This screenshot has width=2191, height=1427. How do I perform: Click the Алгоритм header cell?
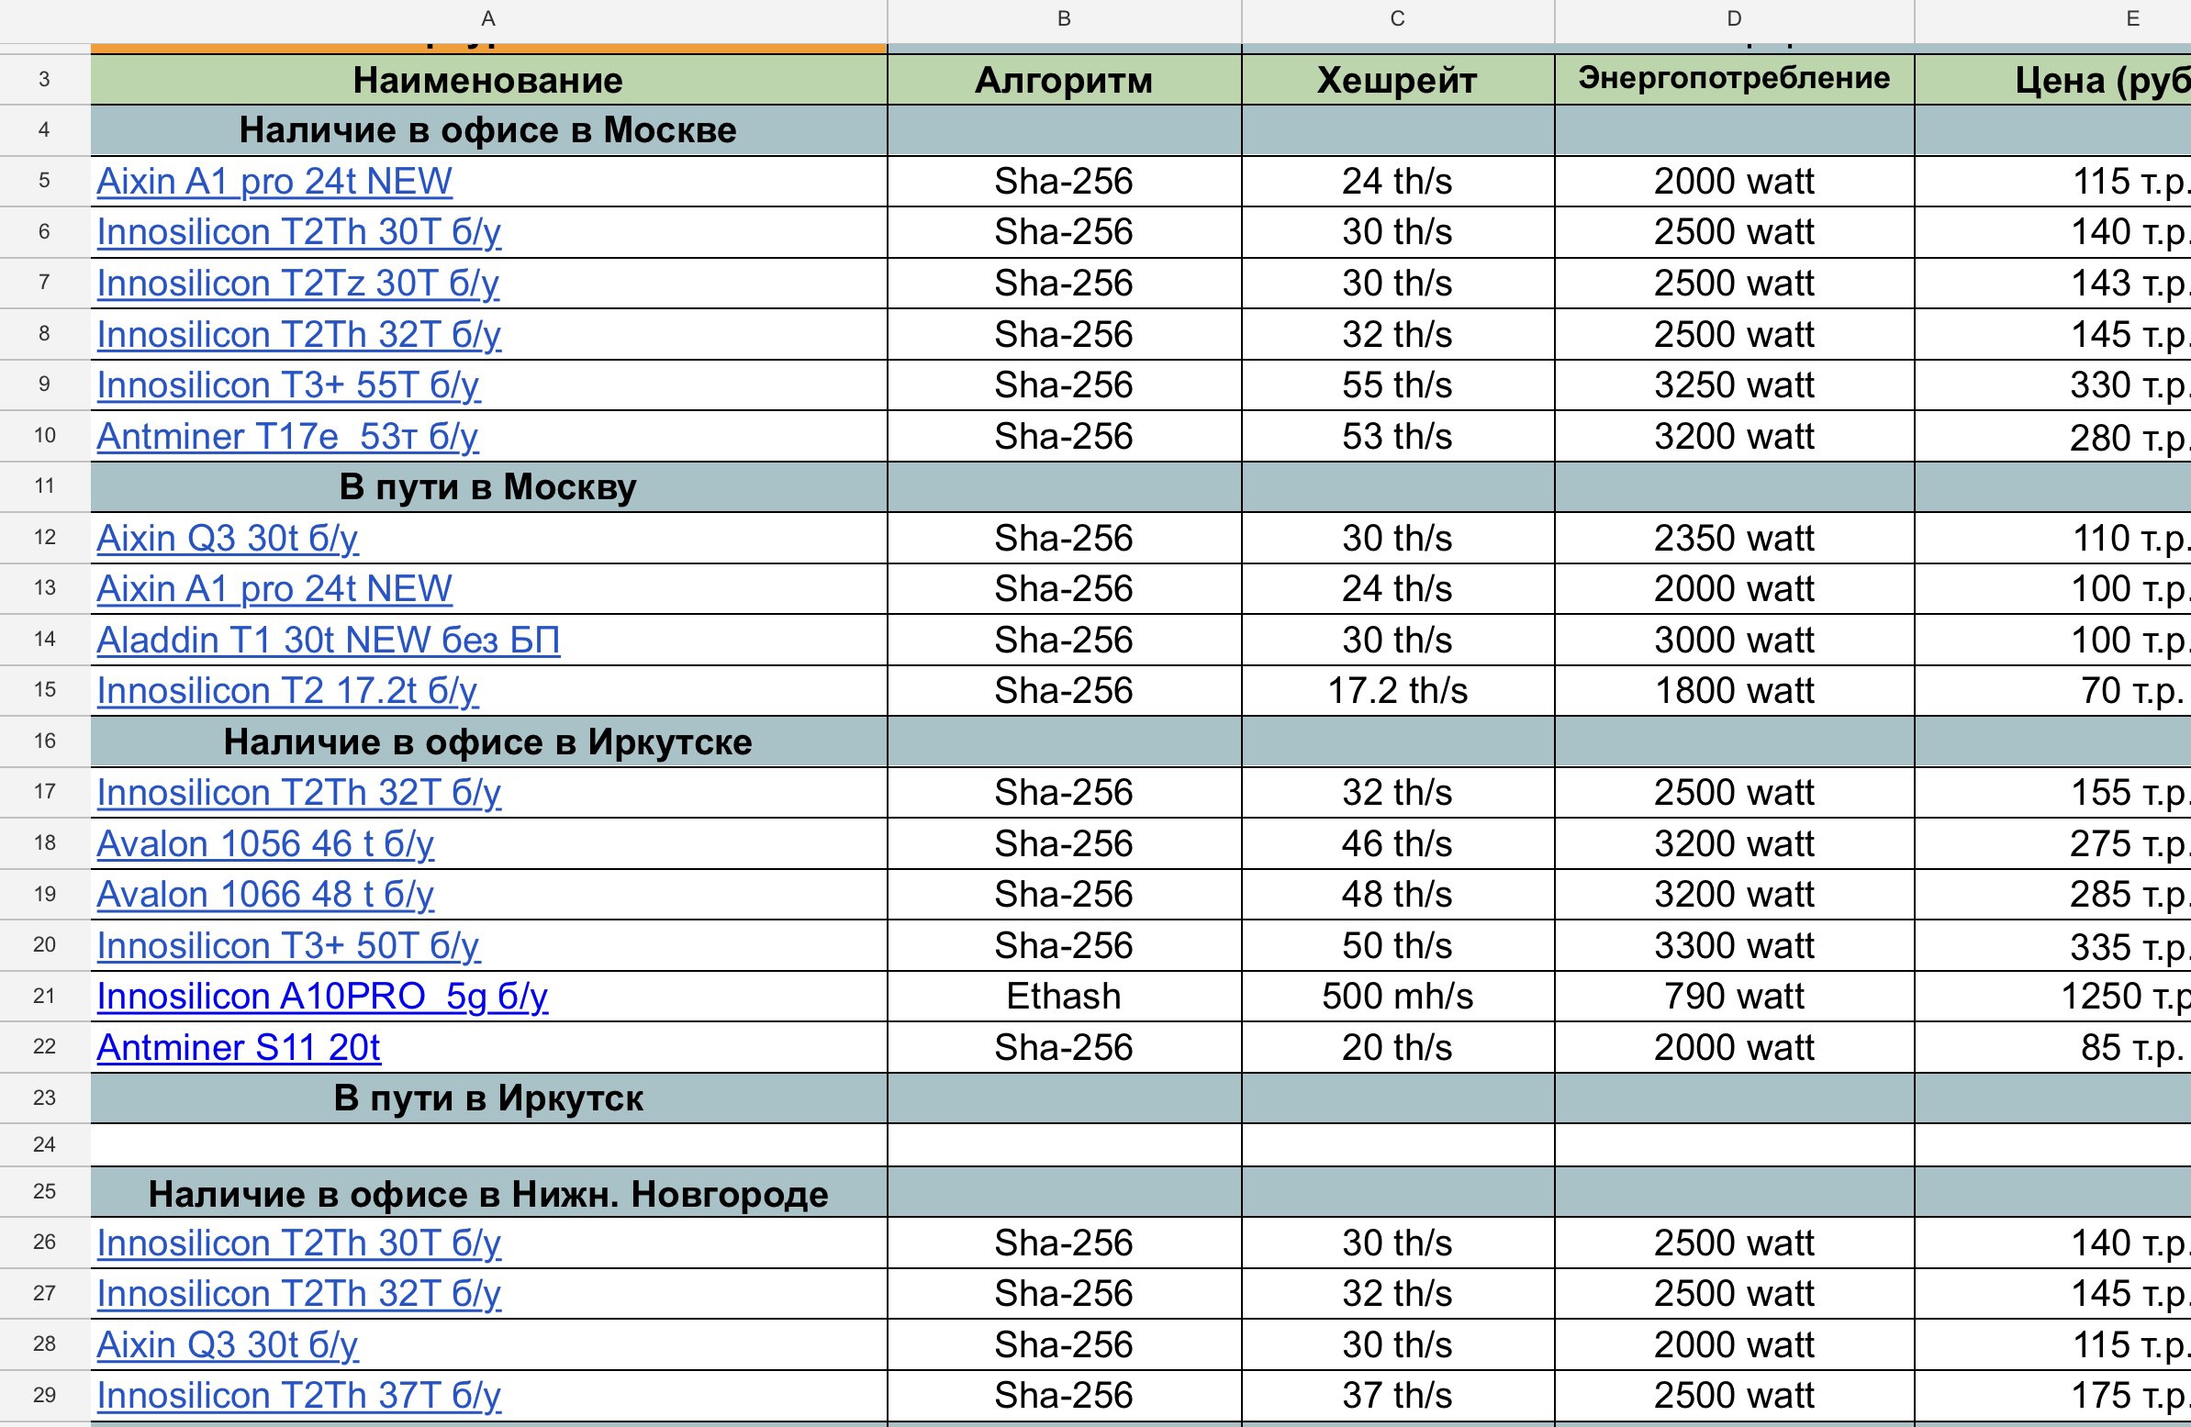1064,80
